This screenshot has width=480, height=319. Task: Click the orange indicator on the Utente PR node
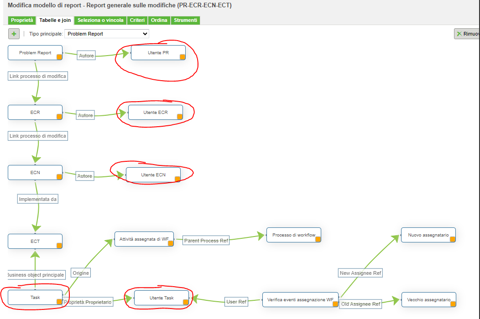(182, 56)
